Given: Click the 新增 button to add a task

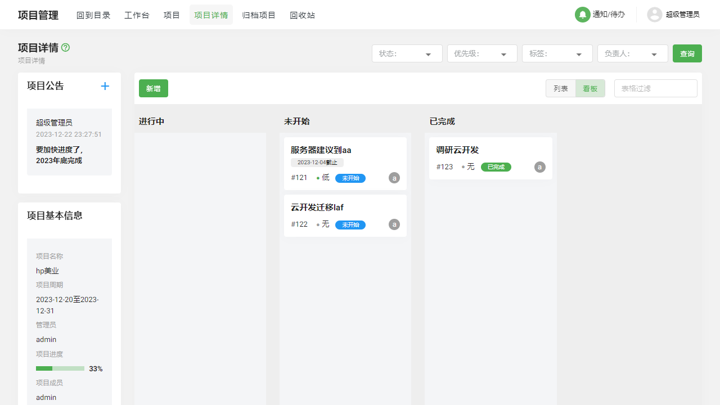Looking at the screenshot, I should coord(153,88).
